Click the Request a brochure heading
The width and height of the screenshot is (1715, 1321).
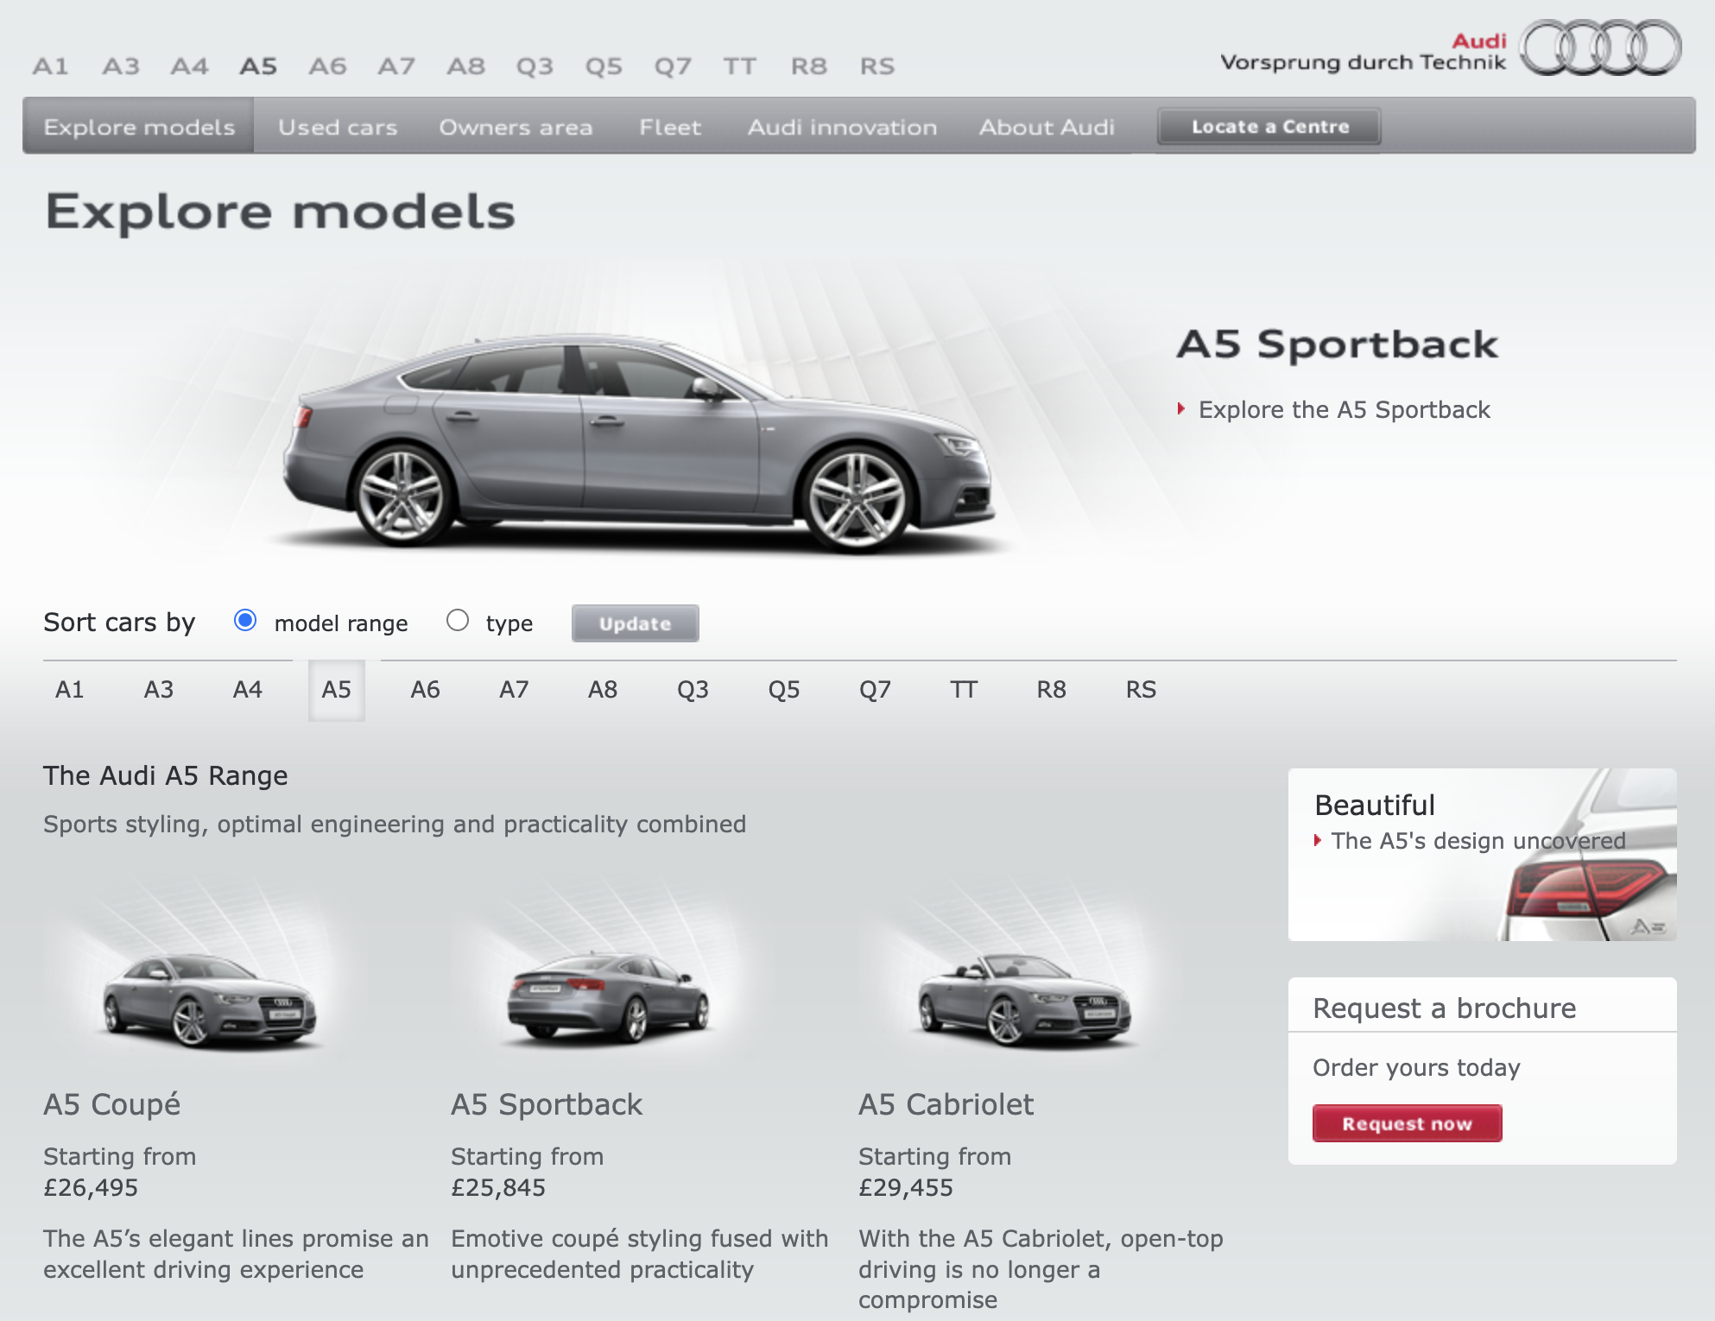tap(1444, 1008)
